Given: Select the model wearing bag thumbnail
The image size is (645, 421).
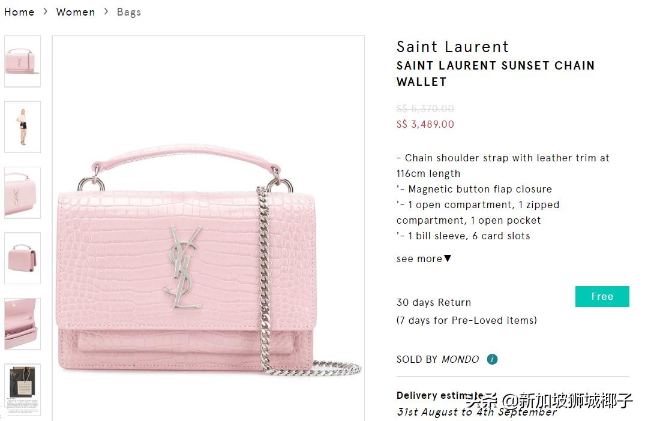Looking at the screenshot, I should [x=23, y=127].
